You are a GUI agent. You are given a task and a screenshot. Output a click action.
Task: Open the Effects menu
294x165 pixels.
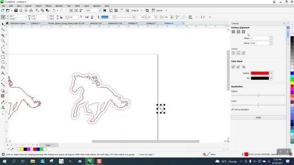pyautogui.click(x=48, y=6)
